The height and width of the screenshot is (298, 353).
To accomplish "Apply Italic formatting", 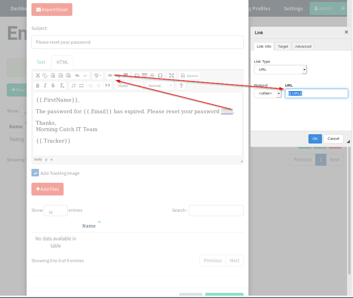I will (x=45, y=86).
